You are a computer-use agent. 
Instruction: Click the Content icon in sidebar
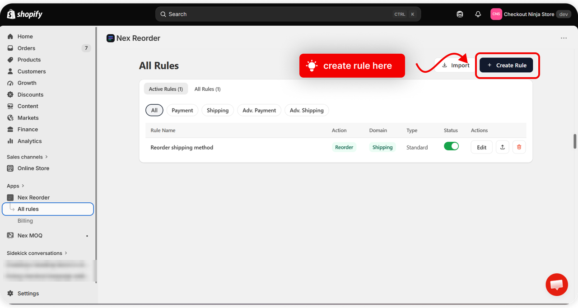[10, 106]
